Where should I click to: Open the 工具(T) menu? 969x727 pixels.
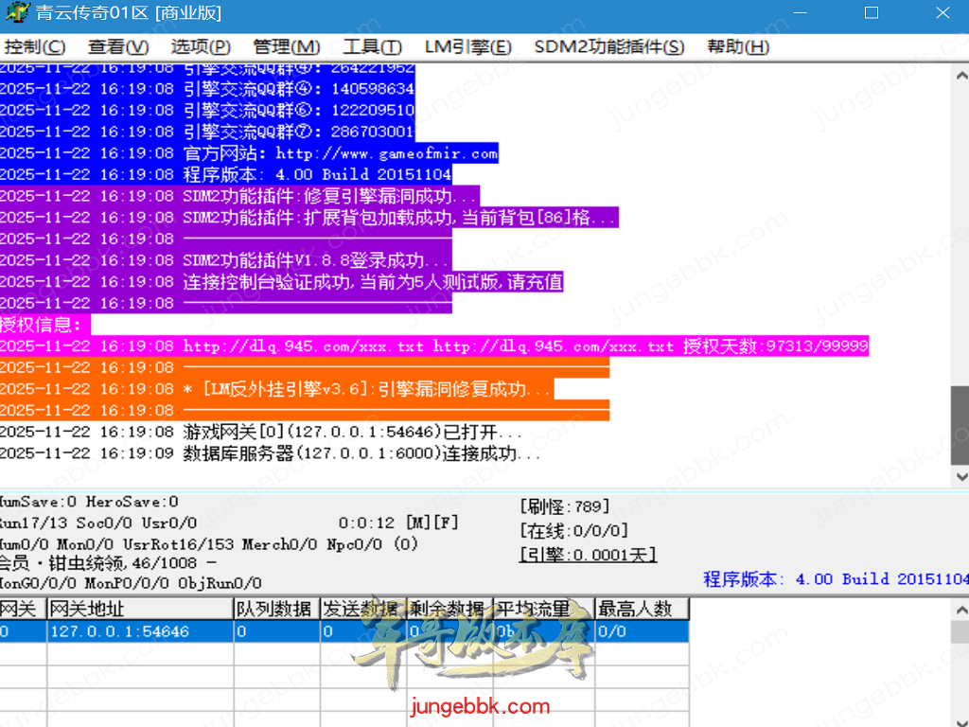tap(372, 47)
